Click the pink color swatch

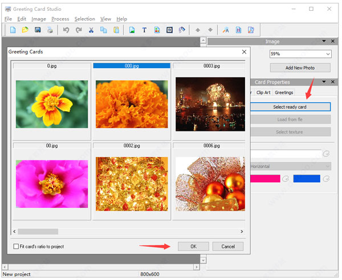[265, 179]
